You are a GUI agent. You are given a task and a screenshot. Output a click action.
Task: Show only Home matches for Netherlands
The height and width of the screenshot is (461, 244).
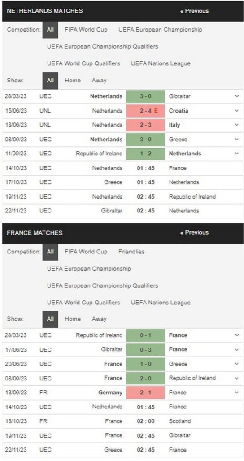(x=73, y=81)
